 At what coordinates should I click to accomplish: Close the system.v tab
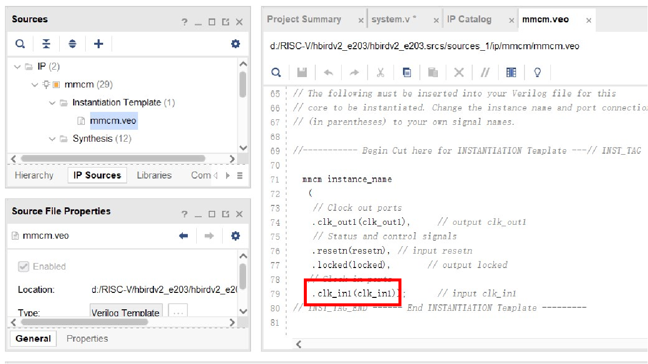pos(436,20)
